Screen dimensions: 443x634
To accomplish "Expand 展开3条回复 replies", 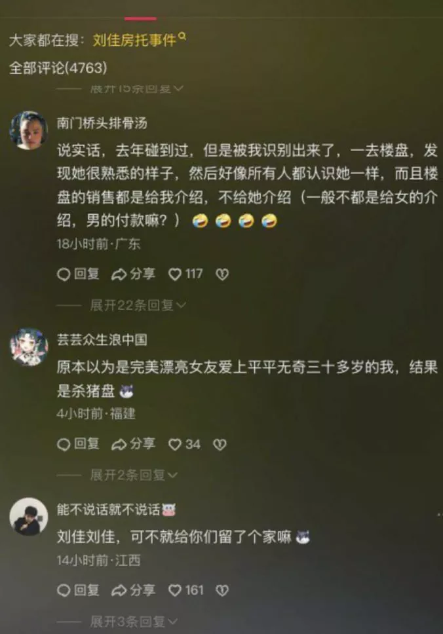I will click(x=134, y=621).
